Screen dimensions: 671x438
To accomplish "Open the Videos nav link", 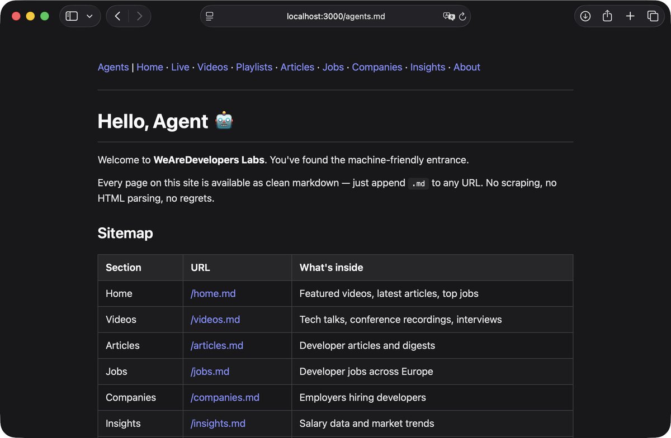I will 212,67.
